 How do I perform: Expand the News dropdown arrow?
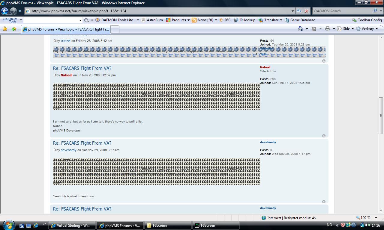pyautogui.click(x=216, y=20)
